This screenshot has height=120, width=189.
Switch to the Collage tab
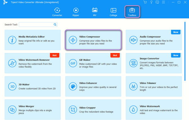(x=113, y=12)
